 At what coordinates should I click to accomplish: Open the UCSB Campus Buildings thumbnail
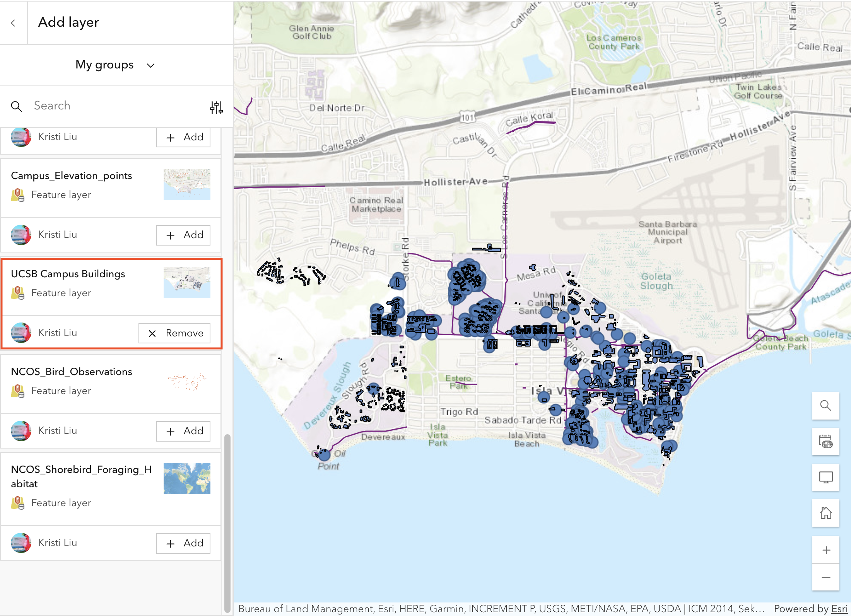187,282
